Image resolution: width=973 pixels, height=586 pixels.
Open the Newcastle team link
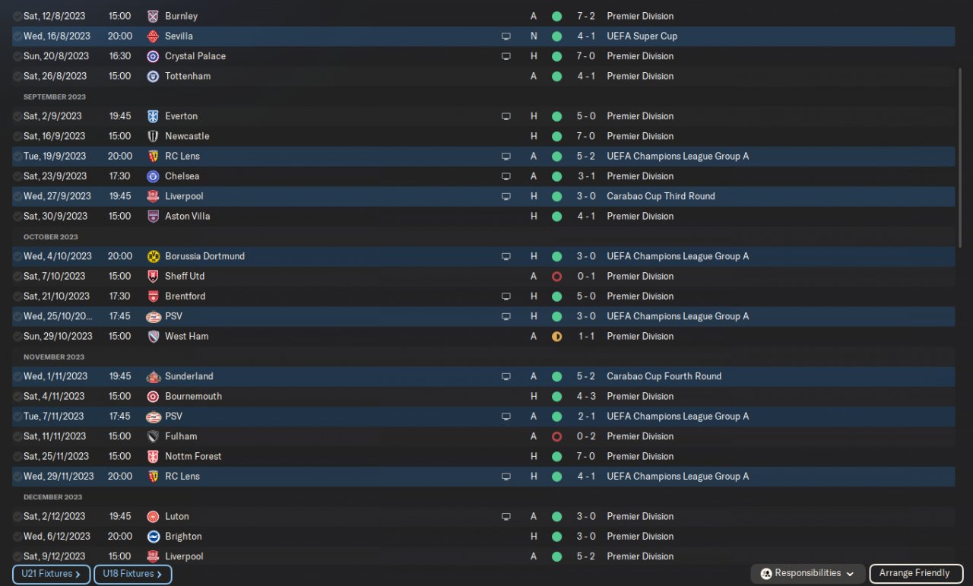[x=187, y=136]
